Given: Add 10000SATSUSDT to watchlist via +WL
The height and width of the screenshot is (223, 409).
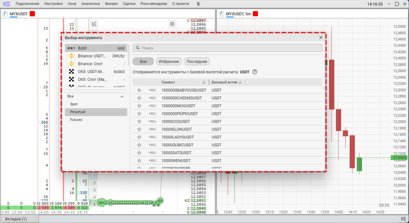Looking at the screenshot, I should 152,153.
